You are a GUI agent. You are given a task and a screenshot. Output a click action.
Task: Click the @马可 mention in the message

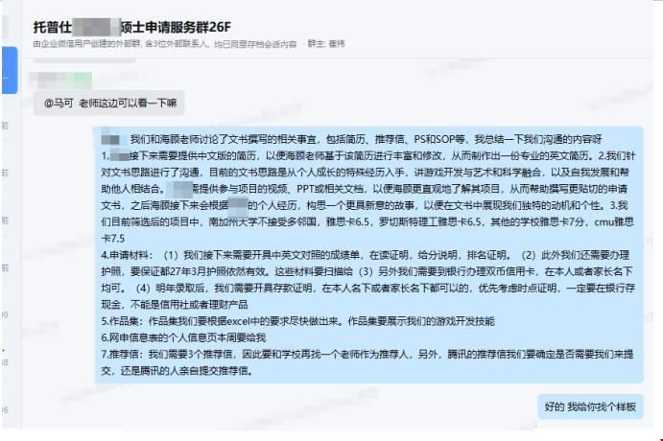tap(59, 104)
